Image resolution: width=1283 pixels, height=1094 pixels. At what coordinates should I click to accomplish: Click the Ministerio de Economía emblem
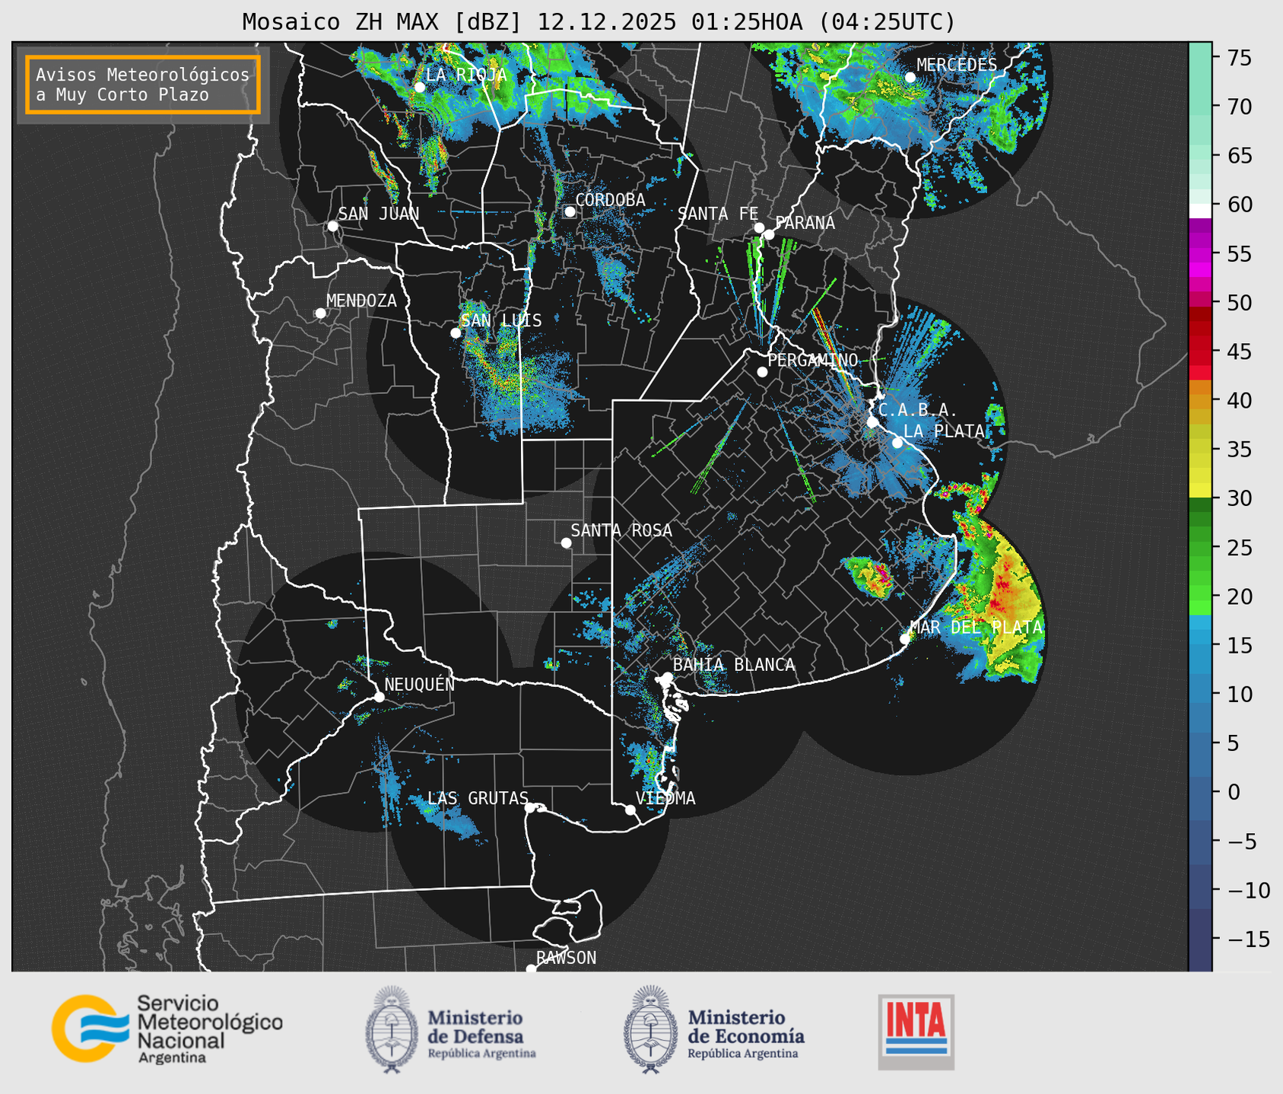pos(649,1029)
